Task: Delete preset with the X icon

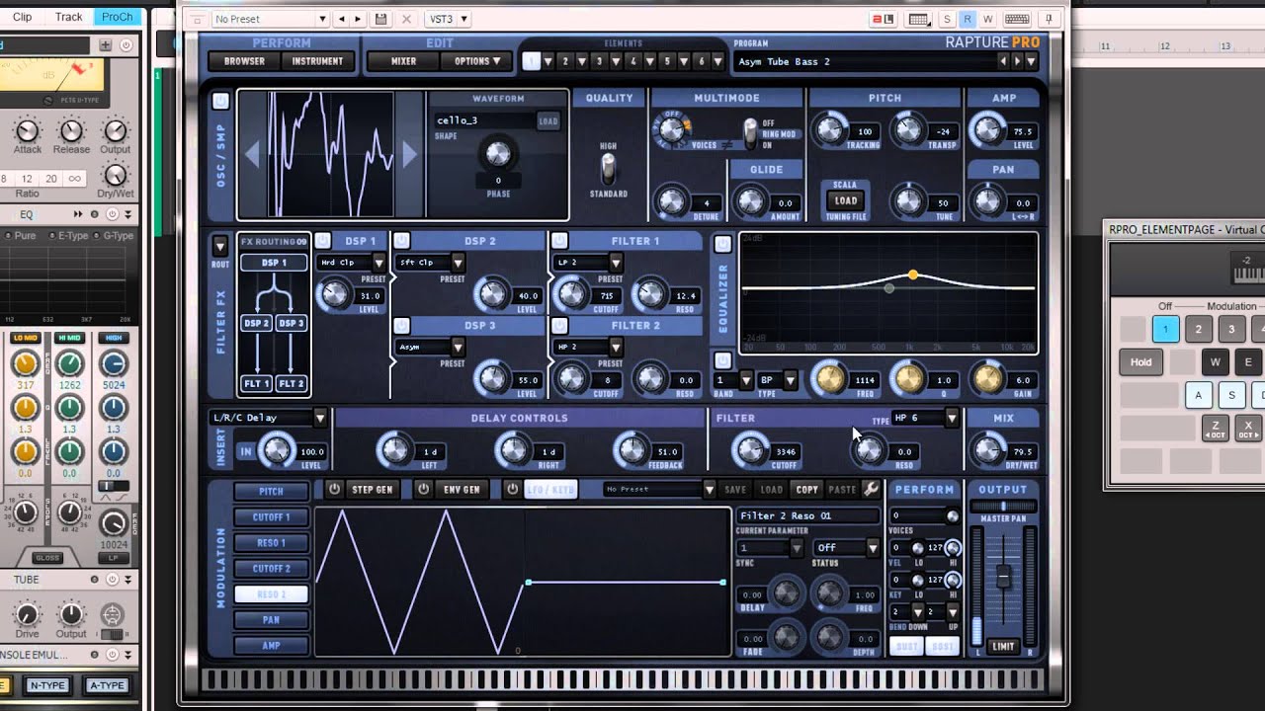Action: click(406, 19)
